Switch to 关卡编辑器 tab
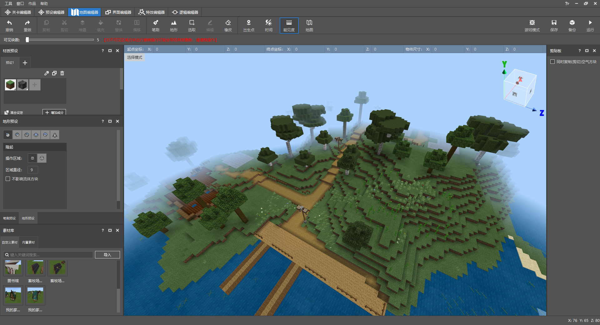This screenshot has width=600, height=325. pyautogui.click(x=18, y=12)
